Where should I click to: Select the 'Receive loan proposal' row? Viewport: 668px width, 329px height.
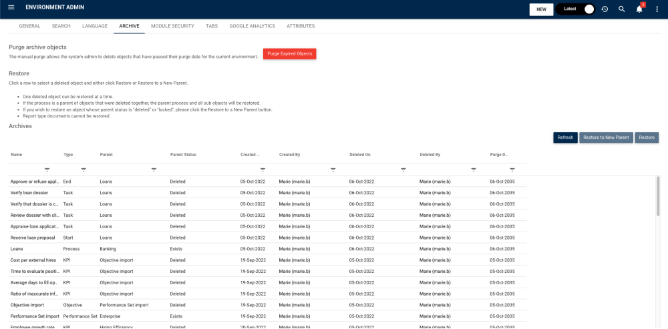pos(268,238)
